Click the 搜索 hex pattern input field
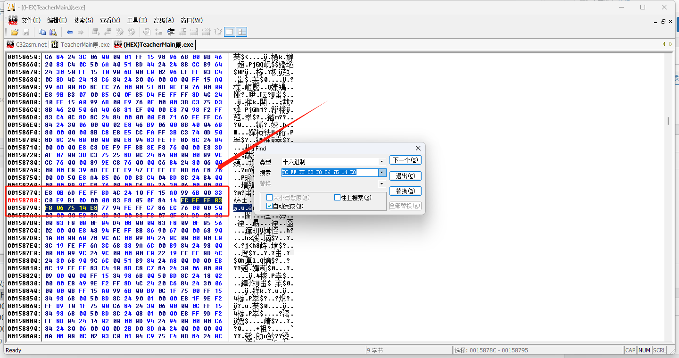Image resolution: width=679 pixels, height=358 pixels. [329, 173]
